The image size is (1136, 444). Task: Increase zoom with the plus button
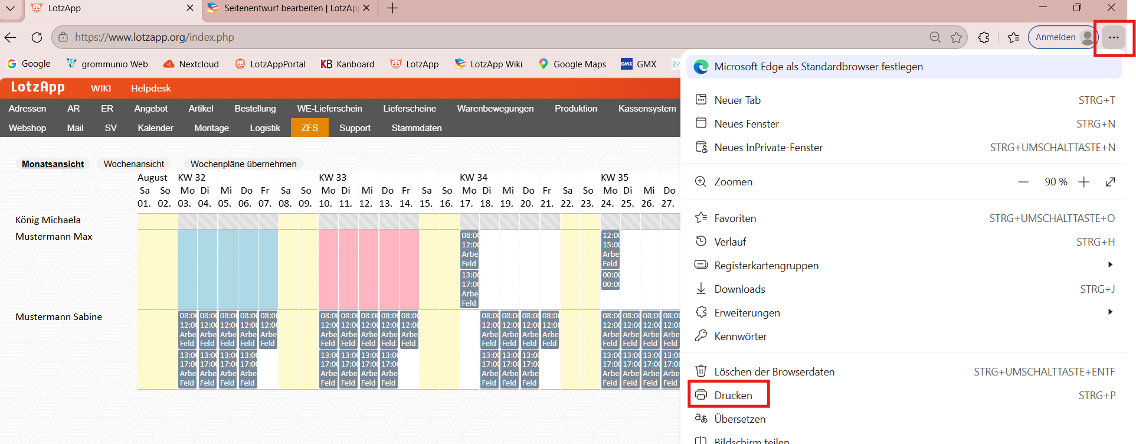(x=1084, y=182)
